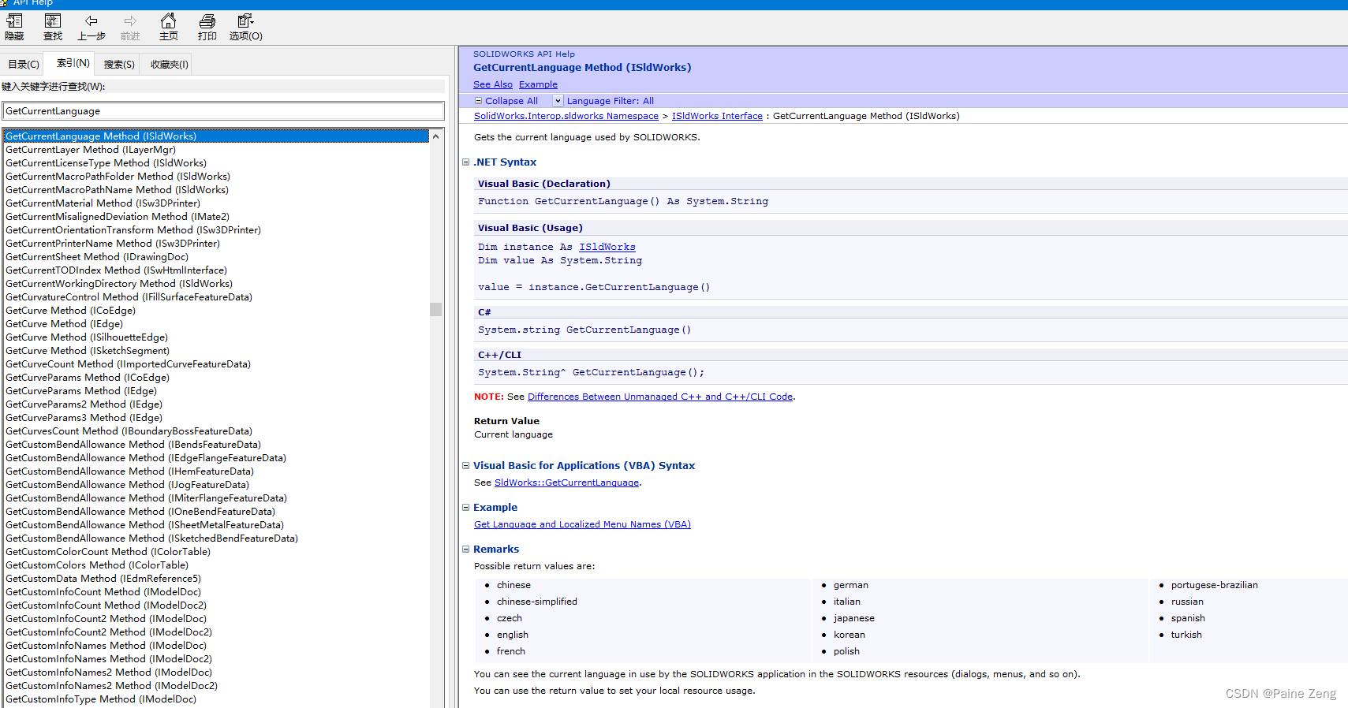Viewport: 1348px width, 708px height.
Task: Click the Find (查找) toolbar icon
Action: [x=53, y=27]
